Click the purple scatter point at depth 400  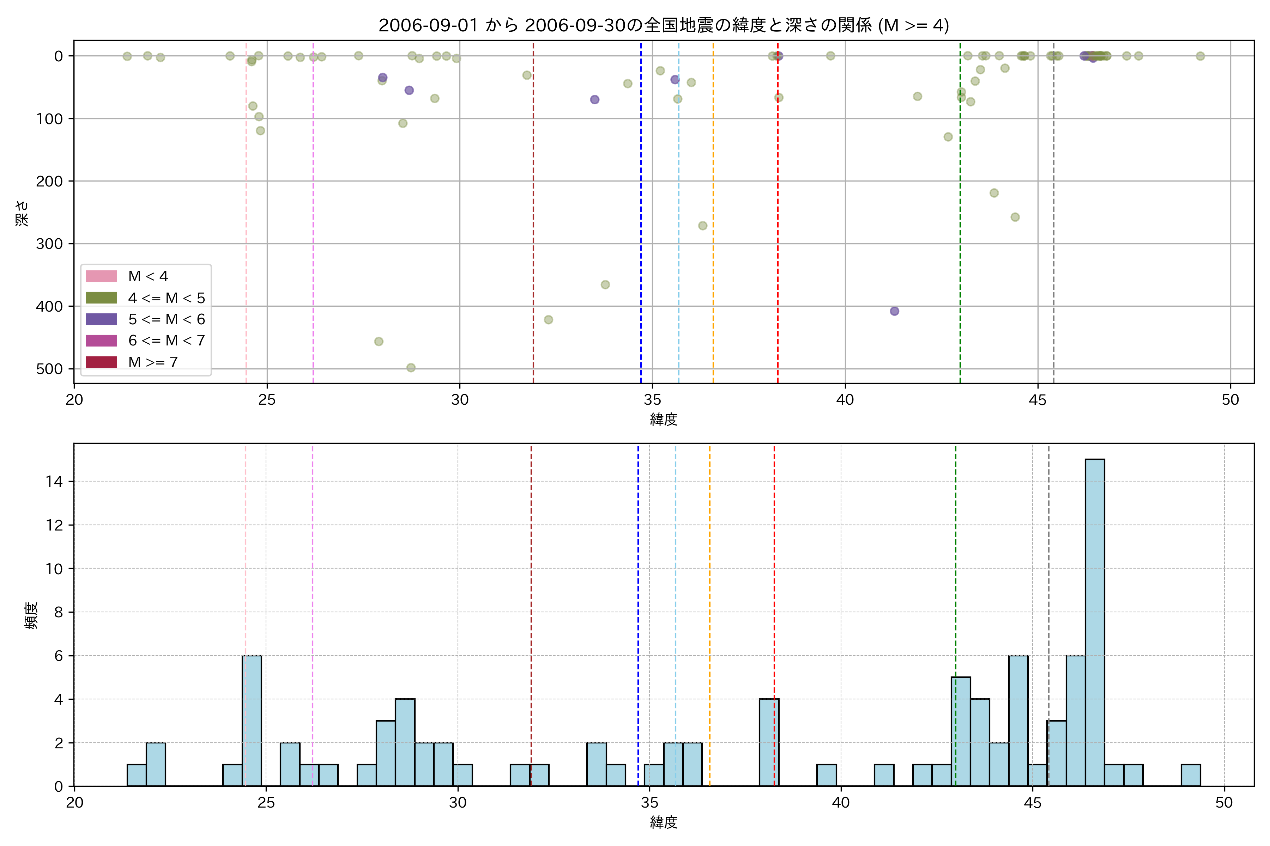[895, 311]
